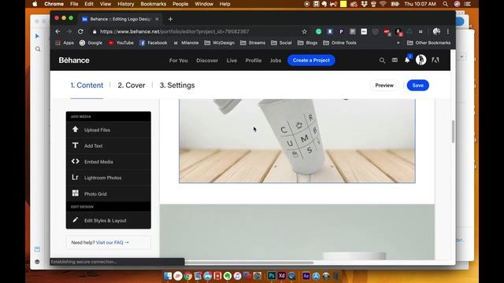The image size is (504, 283).
Task: Open Chrome profile avatar in toolbar
Action: [x=436, y=31]
